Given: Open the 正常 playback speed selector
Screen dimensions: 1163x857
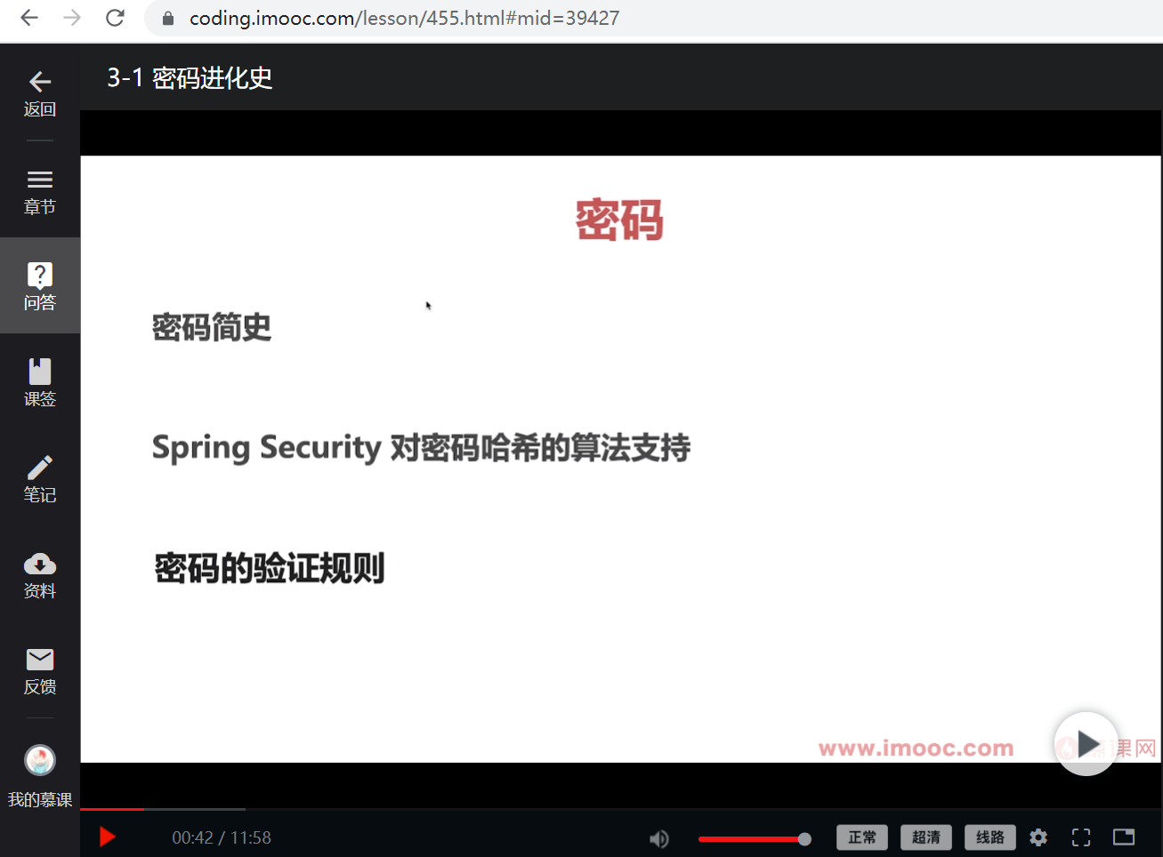Looking at the screenshot, I should (x=862, y=837).
